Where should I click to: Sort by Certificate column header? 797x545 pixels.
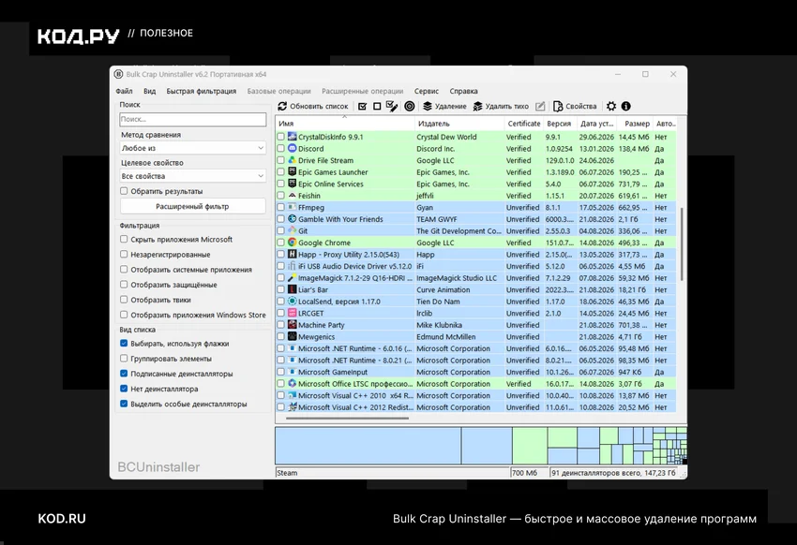(524, 124)
